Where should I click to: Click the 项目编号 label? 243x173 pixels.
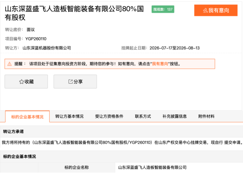click(14, 39)
